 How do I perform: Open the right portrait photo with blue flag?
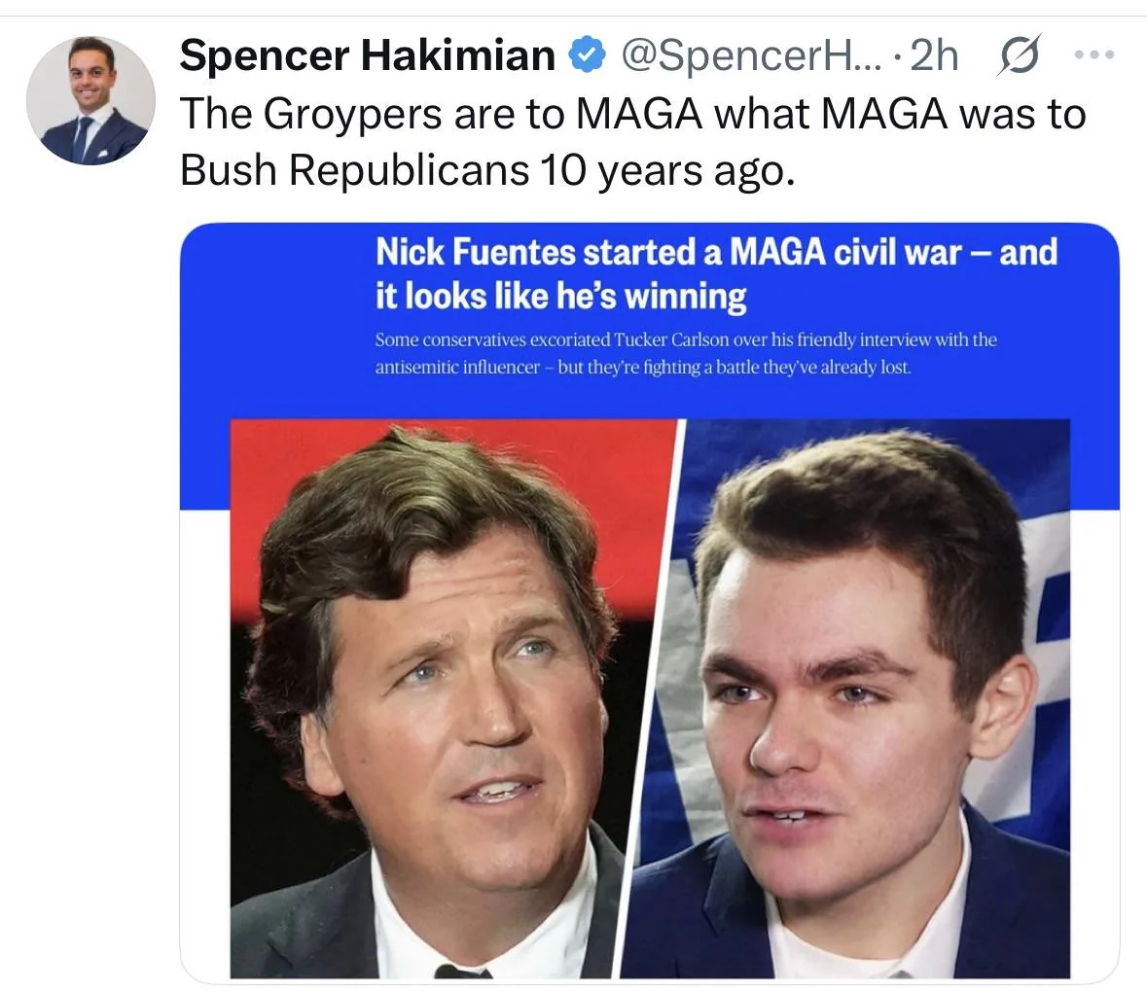point(856,700)
